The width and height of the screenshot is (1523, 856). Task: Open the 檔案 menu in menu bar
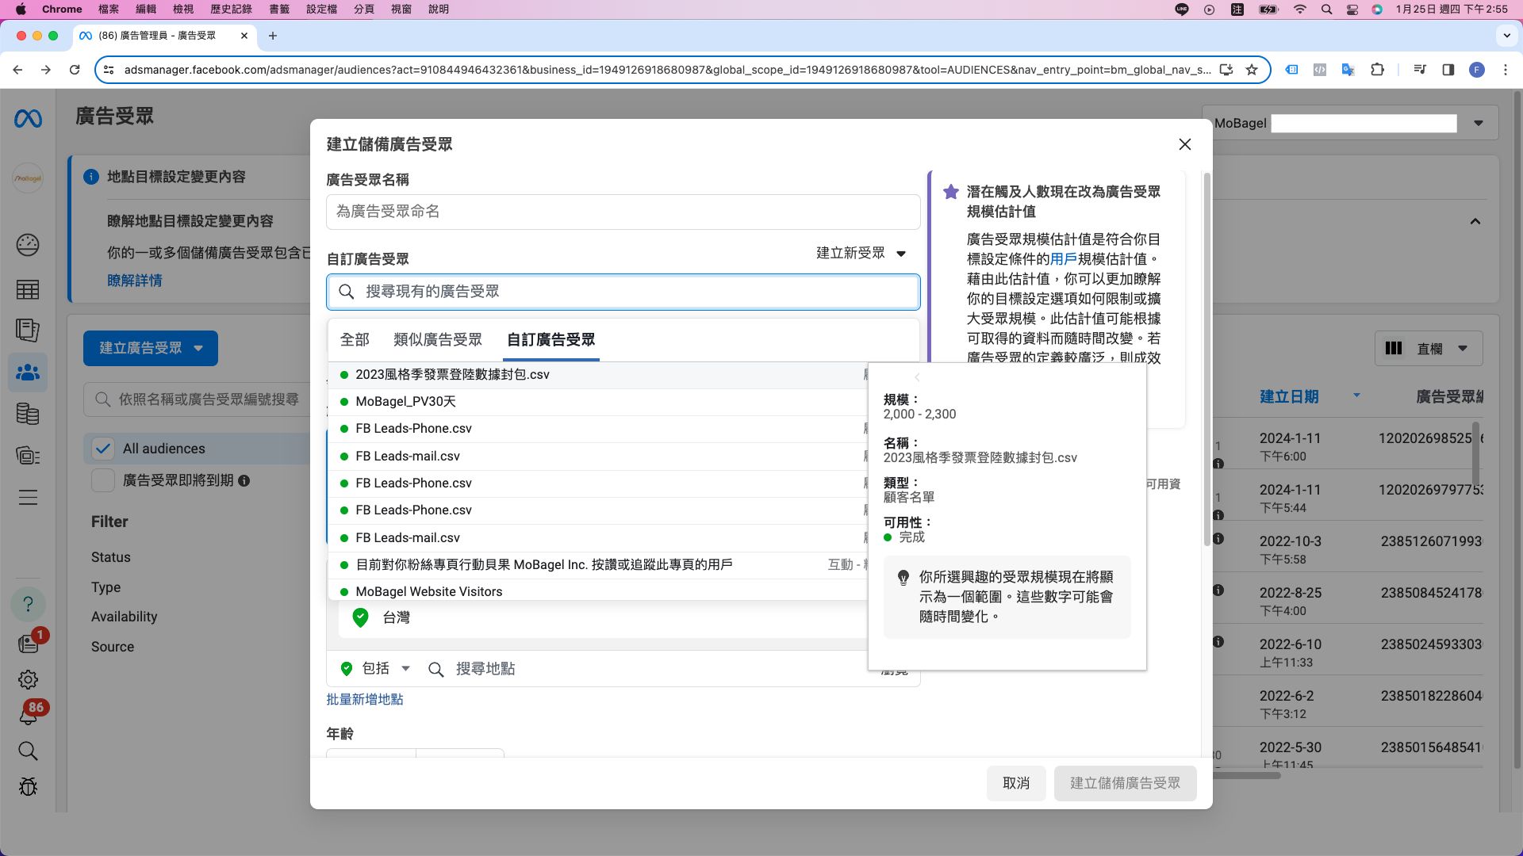point(109,10)
